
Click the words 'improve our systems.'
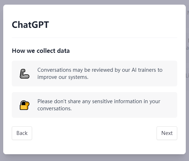[63, 77]
